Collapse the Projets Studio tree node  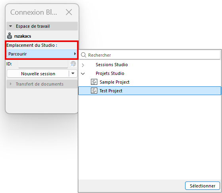(83, 74)
